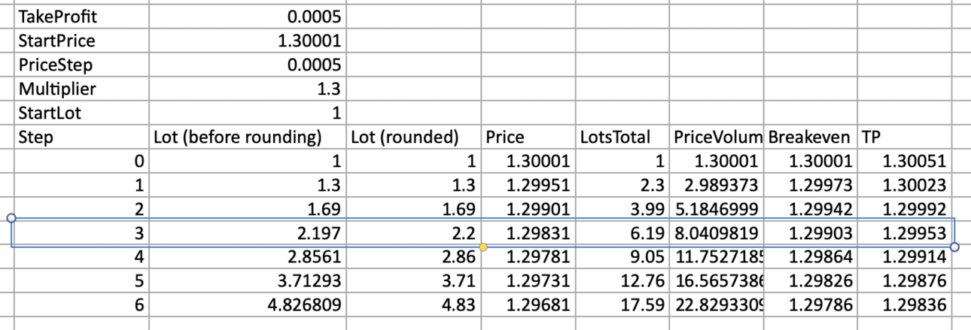Select LotsTotal value 17.59

[x=622, y=305]
